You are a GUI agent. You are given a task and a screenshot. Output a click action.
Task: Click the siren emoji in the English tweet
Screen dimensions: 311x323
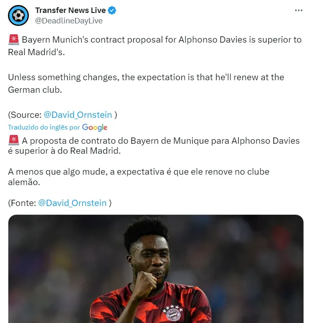pos(14,40)
